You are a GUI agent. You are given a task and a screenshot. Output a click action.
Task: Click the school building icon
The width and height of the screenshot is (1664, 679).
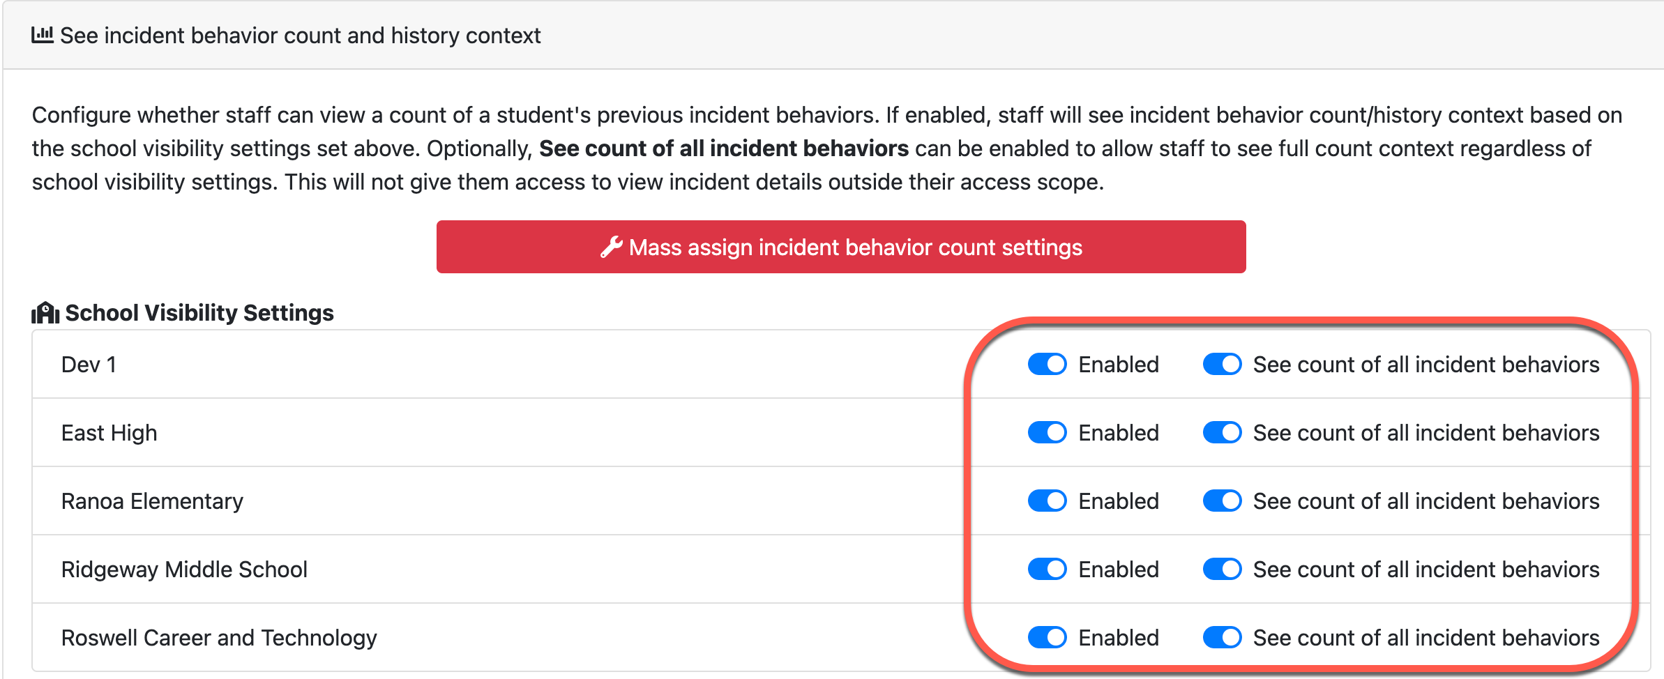coord(45,313)
